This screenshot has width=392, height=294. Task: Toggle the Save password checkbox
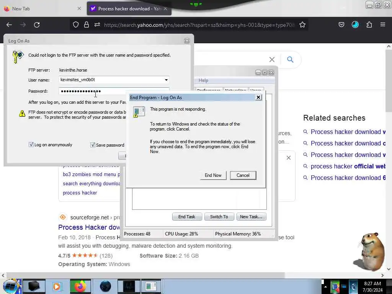point(93,145)
